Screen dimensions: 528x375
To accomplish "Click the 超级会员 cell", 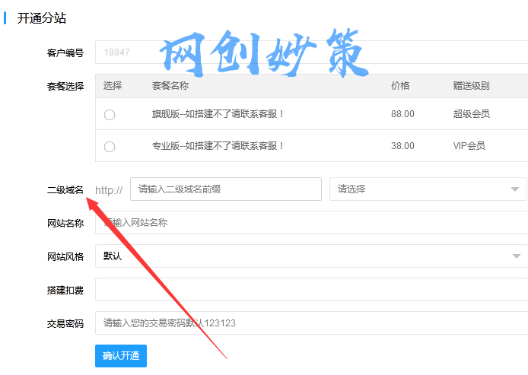I will (471, 114).
